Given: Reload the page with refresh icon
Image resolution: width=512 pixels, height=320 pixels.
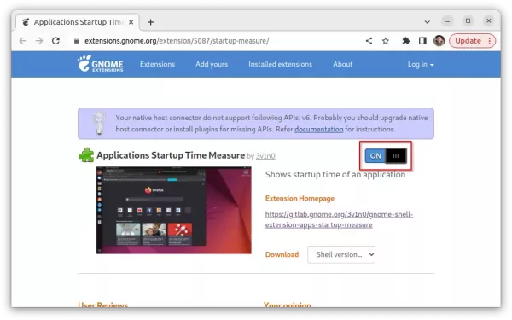Looking at the screenshot, I should (x=55, y=41).
